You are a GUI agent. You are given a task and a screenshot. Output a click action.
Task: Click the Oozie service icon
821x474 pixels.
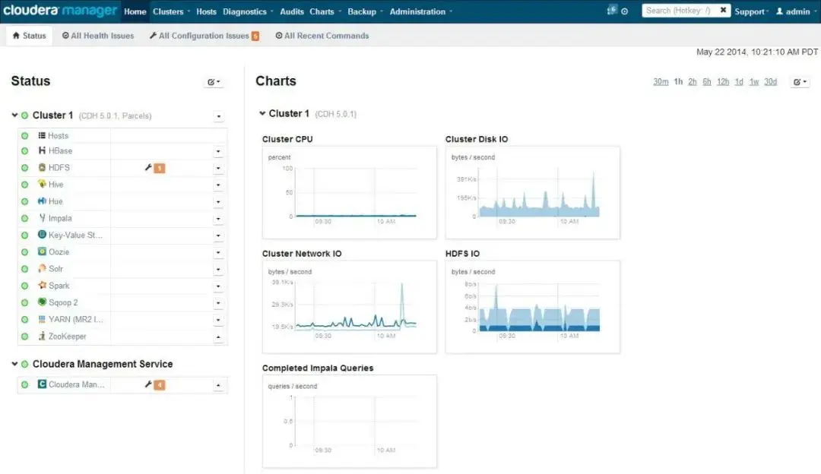pos(43,252)
